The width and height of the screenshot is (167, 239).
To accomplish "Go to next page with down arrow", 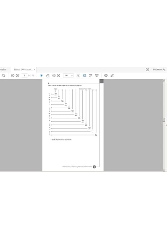I will [x=18, y=75].
